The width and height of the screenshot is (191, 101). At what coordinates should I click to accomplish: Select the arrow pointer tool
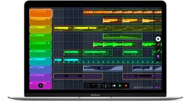click(x=158, y=39)
